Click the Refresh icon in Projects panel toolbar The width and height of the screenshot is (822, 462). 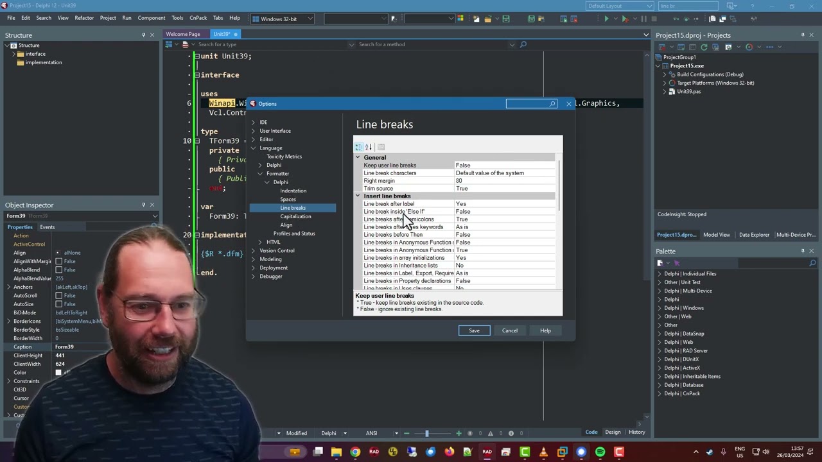(704, 47)
